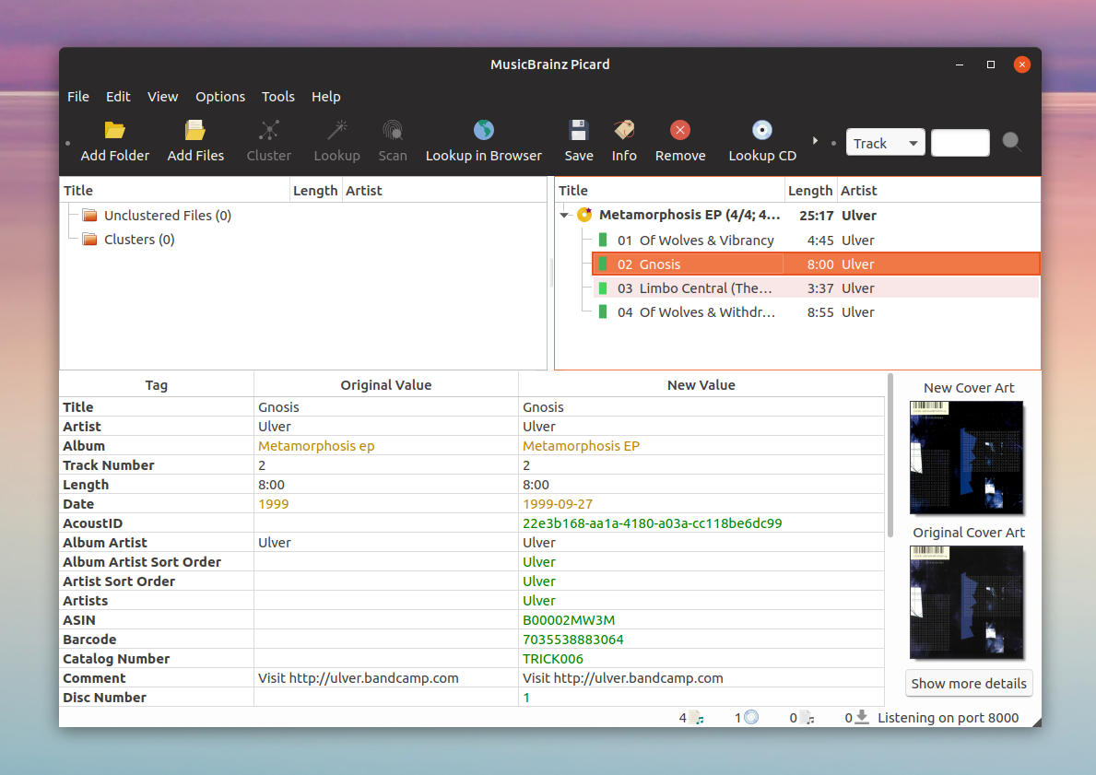Open the Options menu

220,97
